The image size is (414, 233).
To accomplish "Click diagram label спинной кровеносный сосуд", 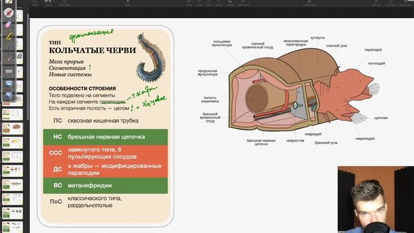I will [x=257, y=45].
